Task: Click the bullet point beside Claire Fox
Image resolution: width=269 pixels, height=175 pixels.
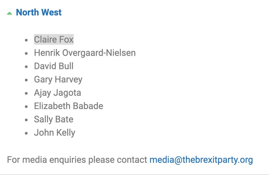Action: coord(26,40)
